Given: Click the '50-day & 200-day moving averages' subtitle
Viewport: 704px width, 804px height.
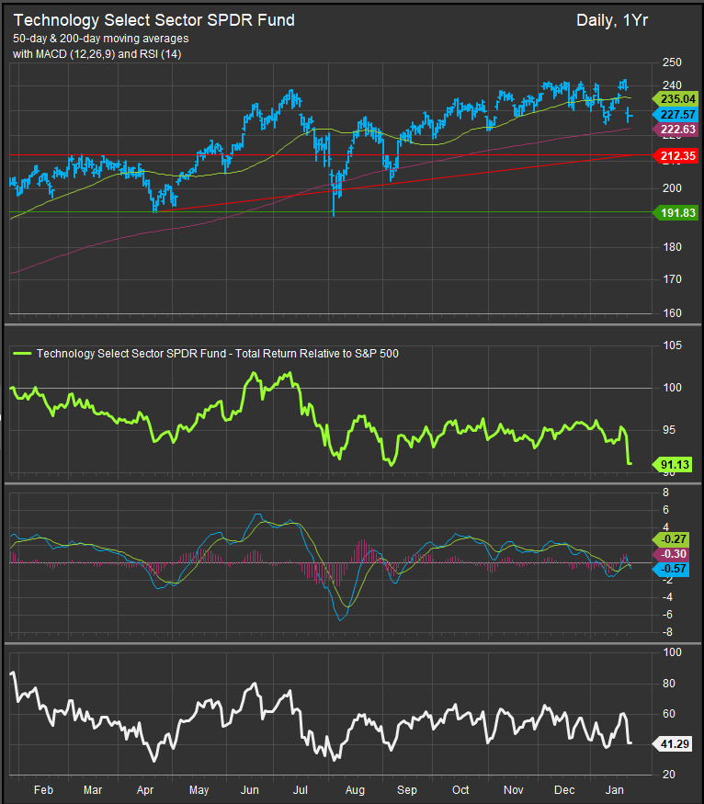Looking at the screenshot, I should (100, 39).
